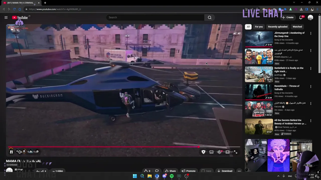The width and height of the screenshot is (321, 180).
Task: Open the notifications bell
Action: coord(301,17)
